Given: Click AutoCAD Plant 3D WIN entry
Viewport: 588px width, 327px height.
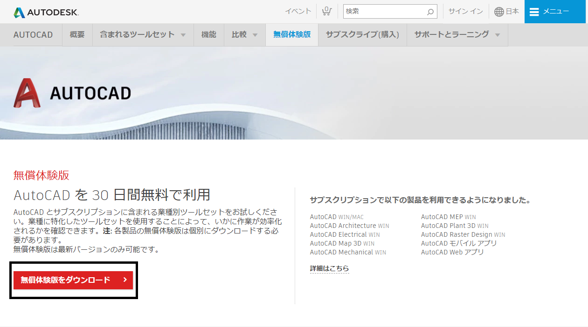Looking at the screenshot, I should pyautogui.click(x=455, y=226).
